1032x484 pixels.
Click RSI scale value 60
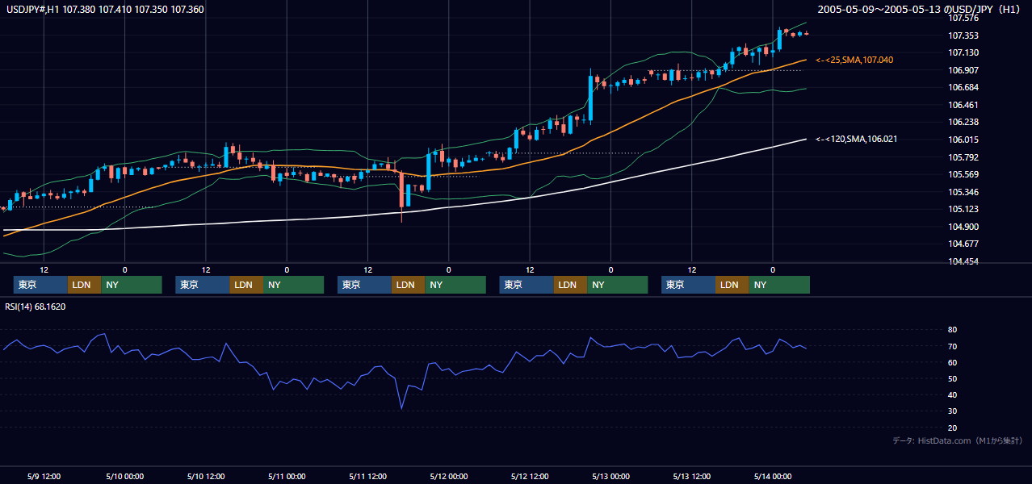click(x=953, y=362)
